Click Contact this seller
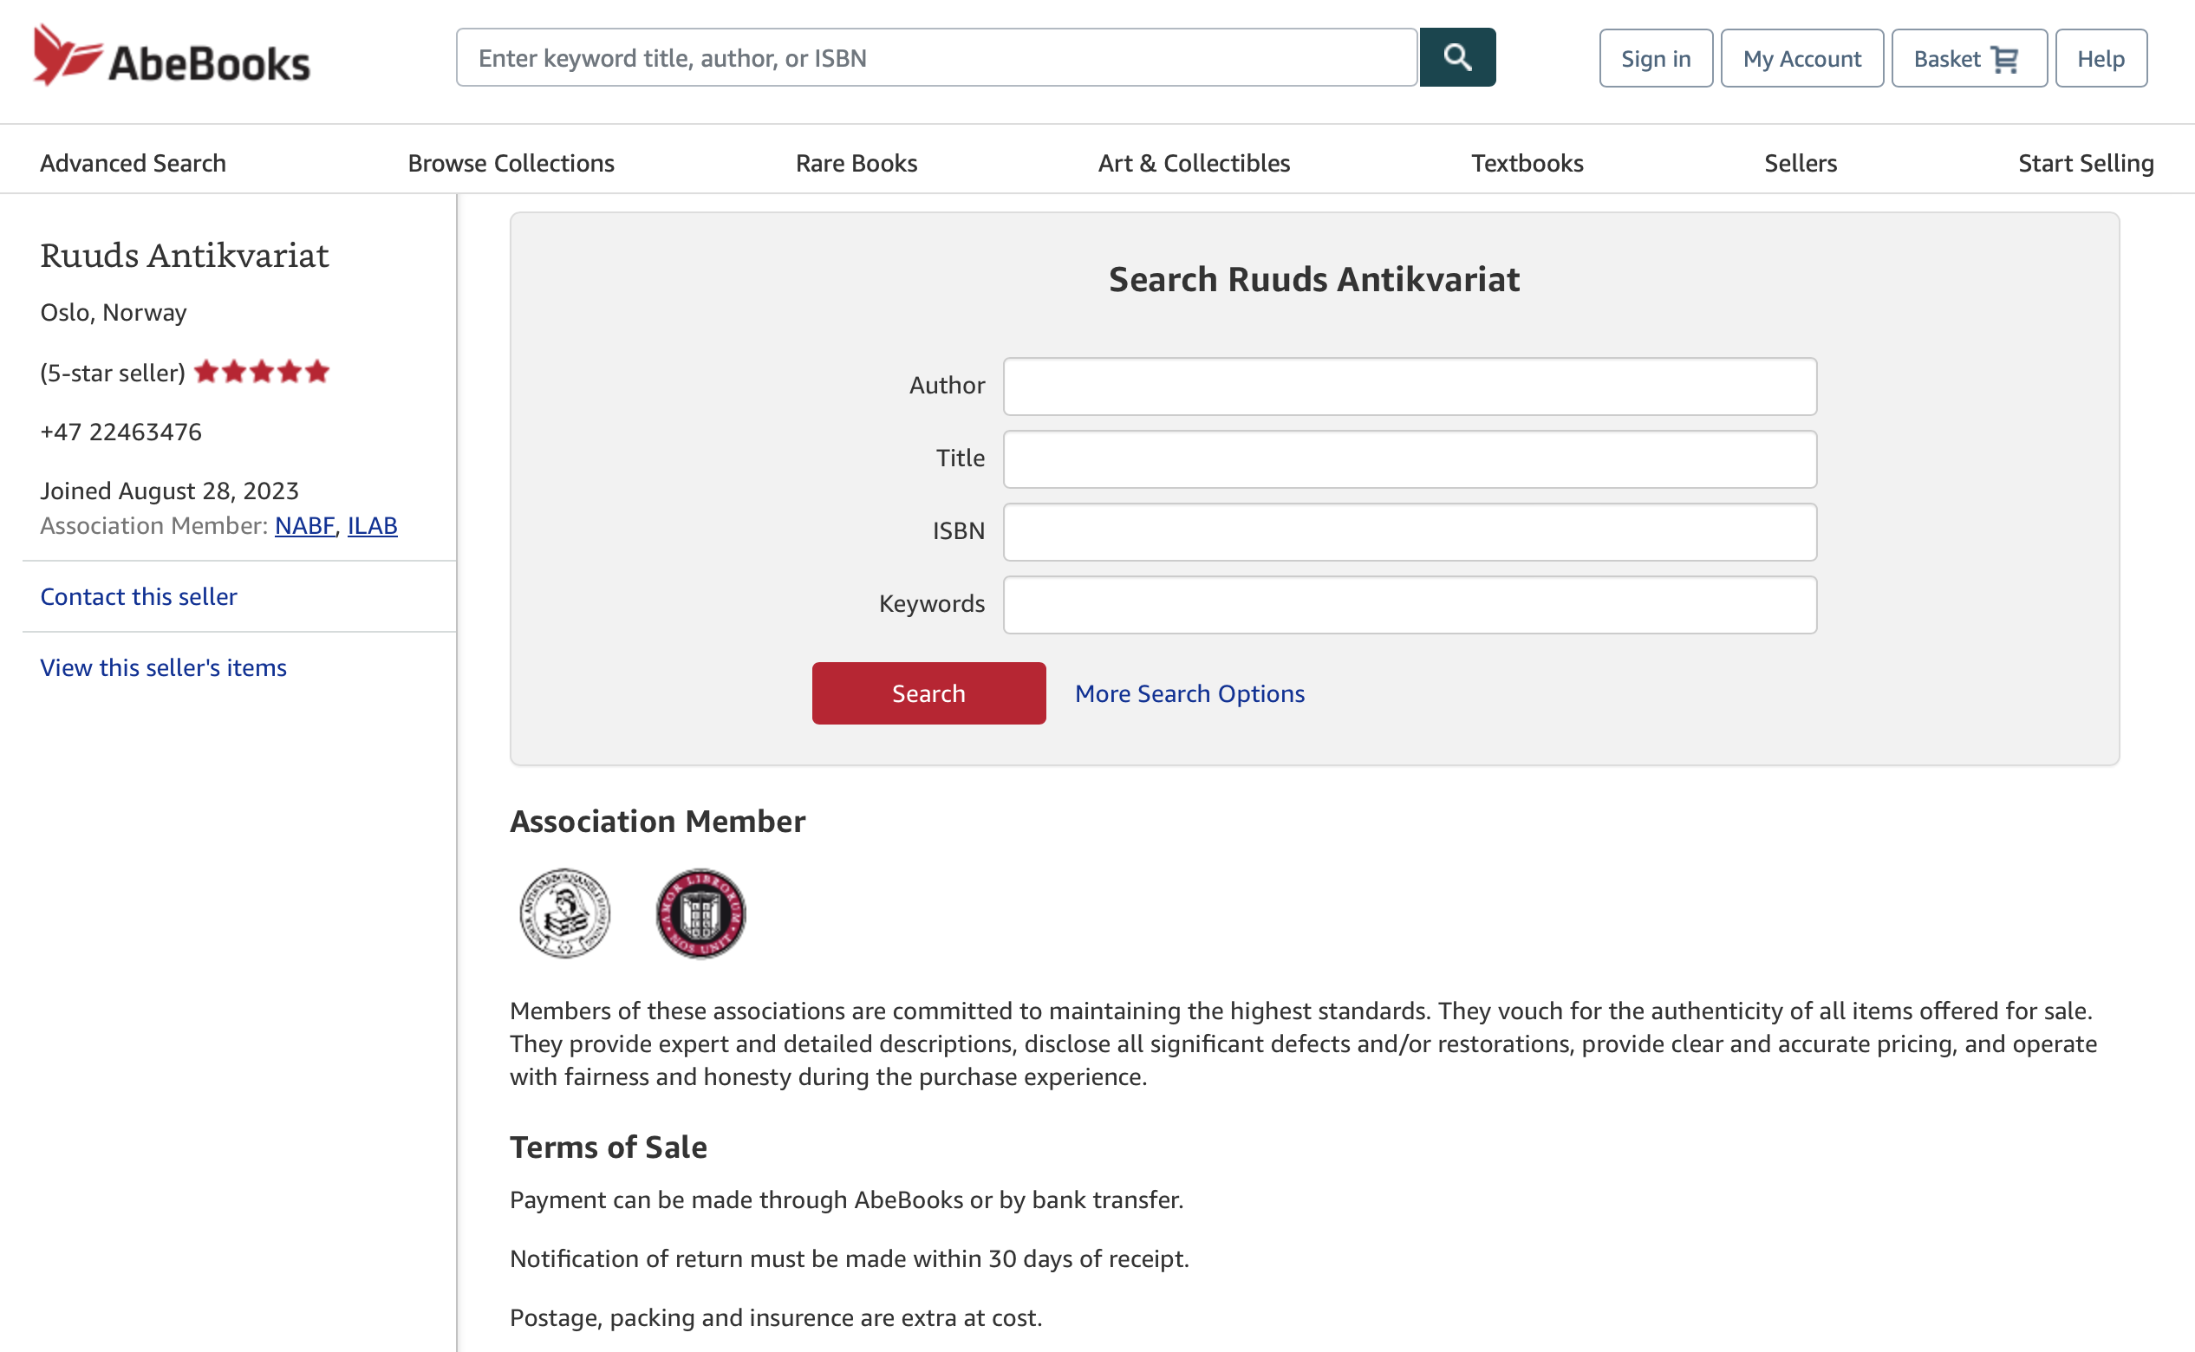 click(139, 596)
